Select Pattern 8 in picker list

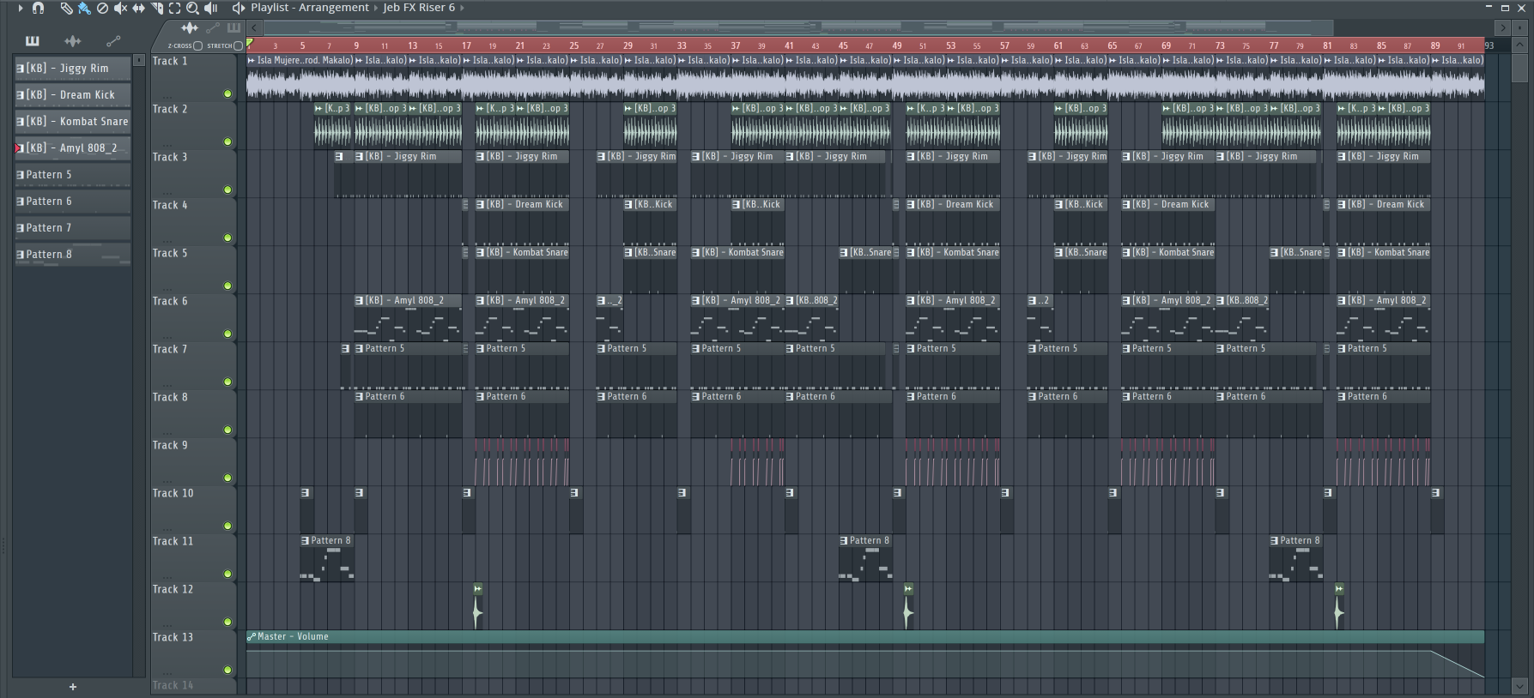coord(73,254)
